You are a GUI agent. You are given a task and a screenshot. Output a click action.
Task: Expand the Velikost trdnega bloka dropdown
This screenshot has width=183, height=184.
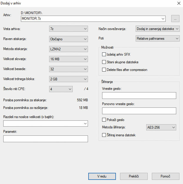[x=68, y=79]
